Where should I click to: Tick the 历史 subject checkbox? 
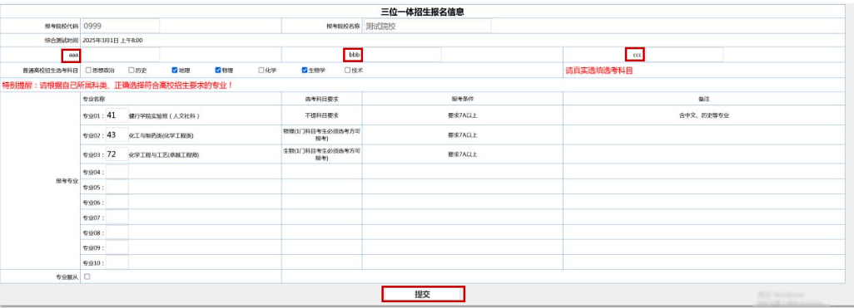click(x=132, y=70)
